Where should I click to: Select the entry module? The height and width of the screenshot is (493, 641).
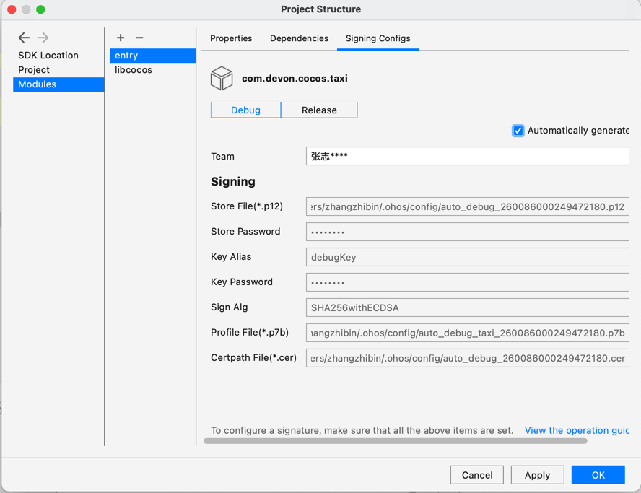click(x=126, y=55)
